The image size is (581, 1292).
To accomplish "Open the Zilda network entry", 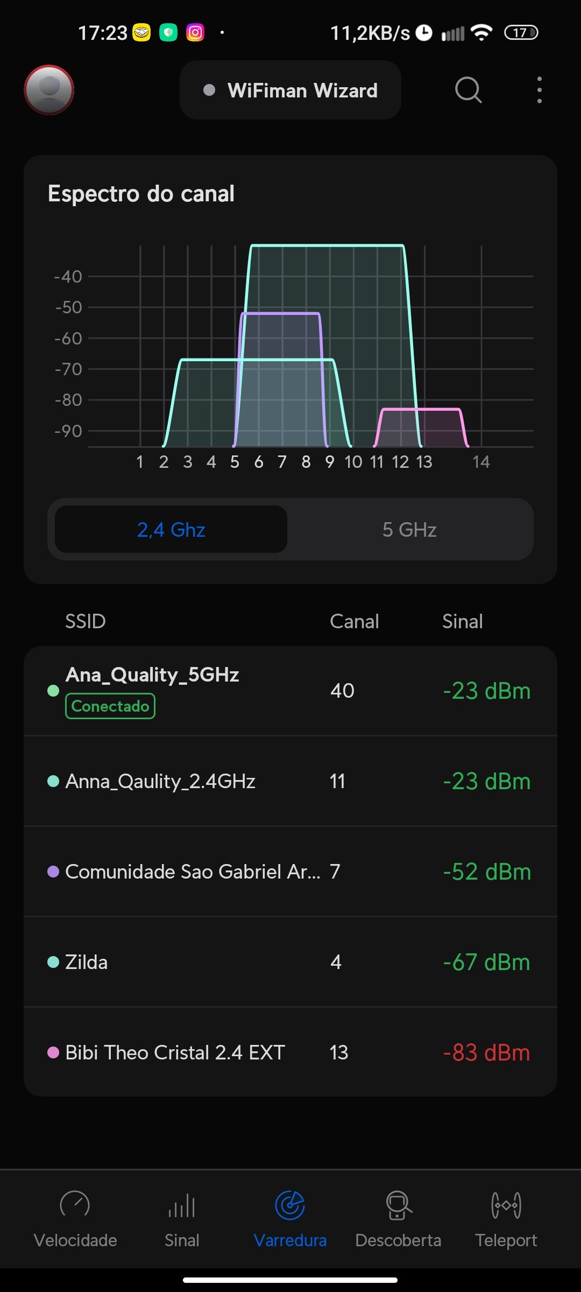I will click(x=290, y=962).
